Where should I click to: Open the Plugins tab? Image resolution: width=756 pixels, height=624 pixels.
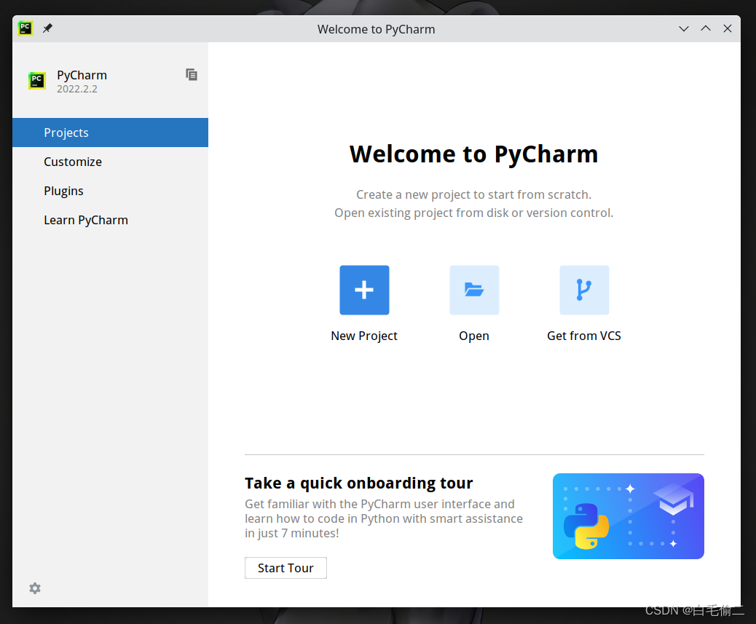[111, 191]
